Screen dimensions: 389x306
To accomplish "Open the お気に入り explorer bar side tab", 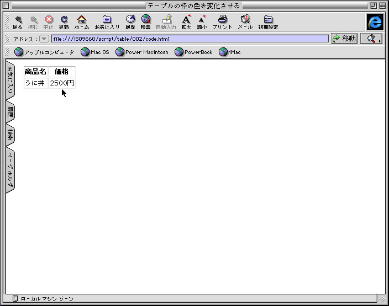I will [x=10, y=80].
